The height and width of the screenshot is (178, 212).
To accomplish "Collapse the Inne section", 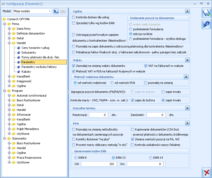I will (187, 123).
